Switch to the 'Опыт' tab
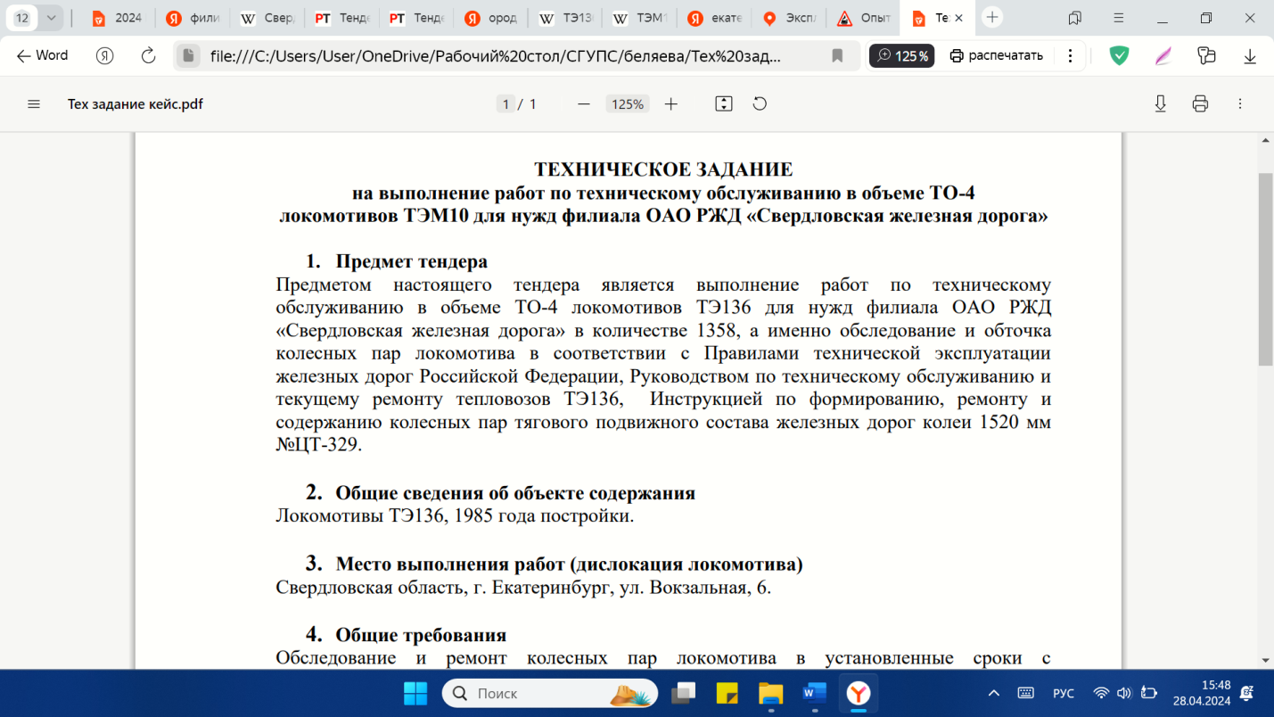 864,18
